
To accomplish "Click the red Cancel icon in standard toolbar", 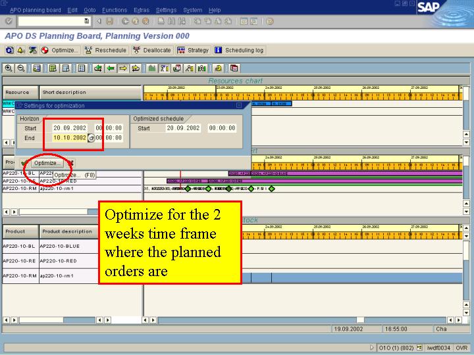I will pos(145,21).
